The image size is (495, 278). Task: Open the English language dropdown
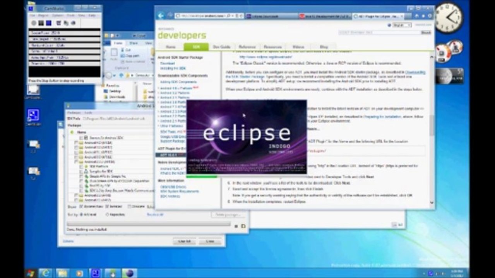pyautogui.click(x=402, y=25)
